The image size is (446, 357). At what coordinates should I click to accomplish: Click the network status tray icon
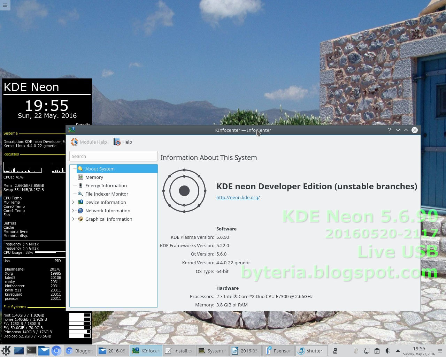coord(366,351)
